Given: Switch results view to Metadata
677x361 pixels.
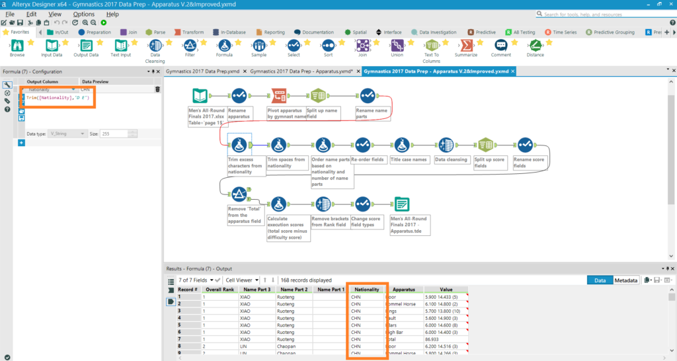Looking at the screenshot, I should [x=626, y=280].
